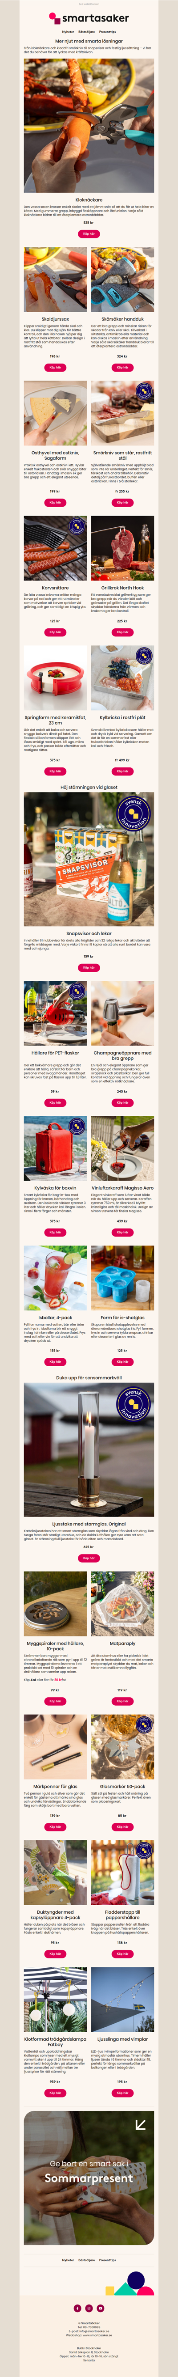178x2377 pixels.
Task: Click the Köp nu button under Snapsvisor och lekar
Action: 89,968
